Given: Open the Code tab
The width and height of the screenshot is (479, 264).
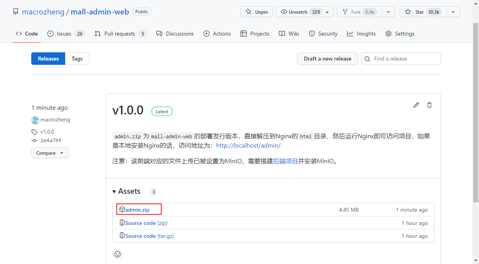Looking at the screenshot, I should pos(27,34).
